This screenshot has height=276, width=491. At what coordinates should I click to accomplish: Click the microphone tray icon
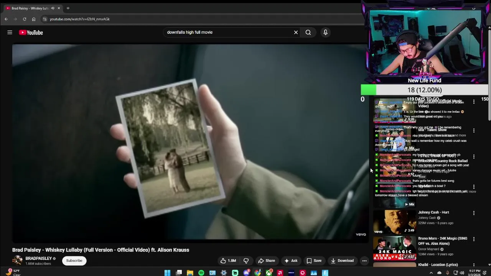coord(447,273)
